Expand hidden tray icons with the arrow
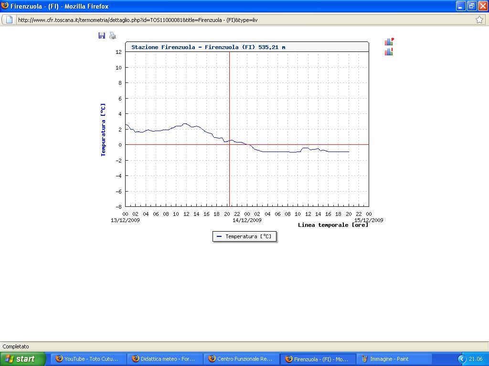 [x=461, y=359]
